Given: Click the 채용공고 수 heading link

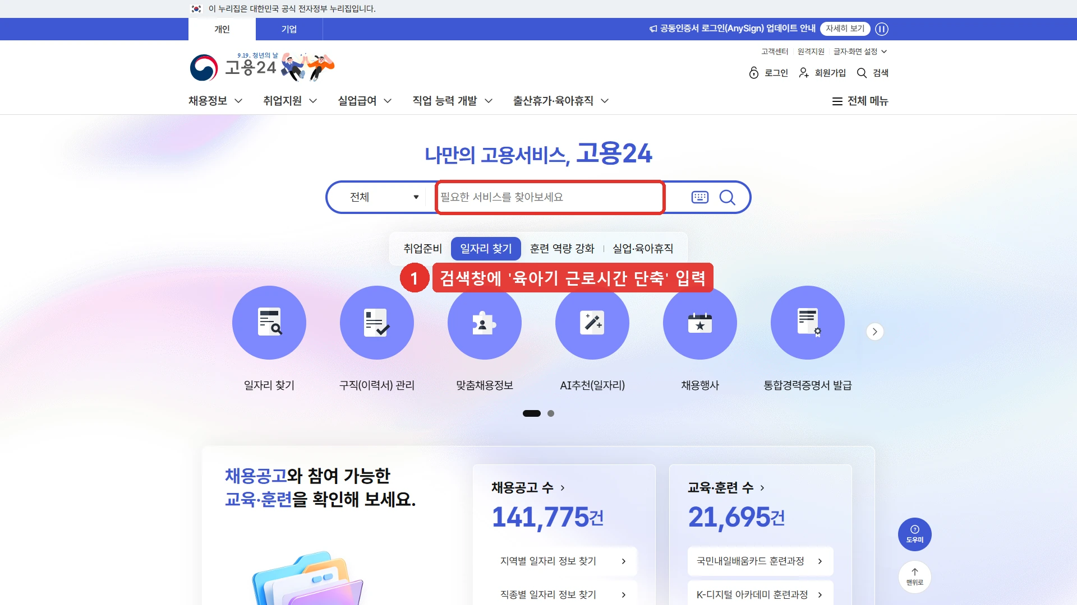Looking at the screenshot, I should click(528, 488).
